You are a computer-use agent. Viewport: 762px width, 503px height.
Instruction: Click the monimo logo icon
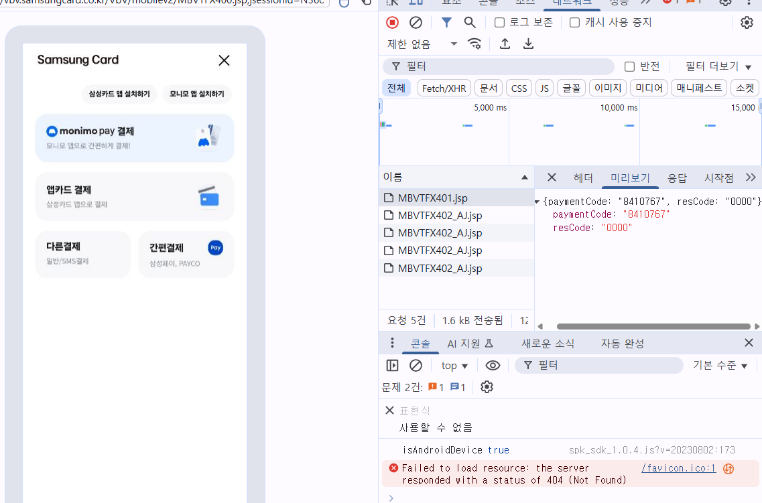click(x=52, y=131)
